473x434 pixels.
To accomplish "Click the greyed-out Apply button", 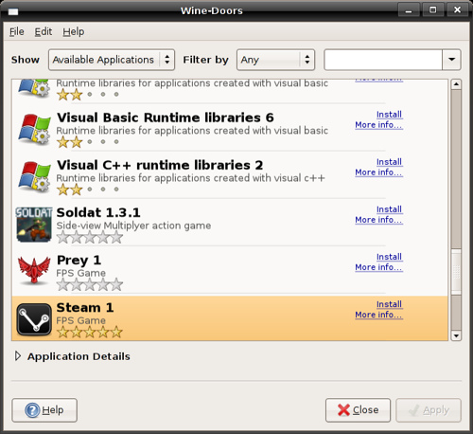I will (429, 410).
